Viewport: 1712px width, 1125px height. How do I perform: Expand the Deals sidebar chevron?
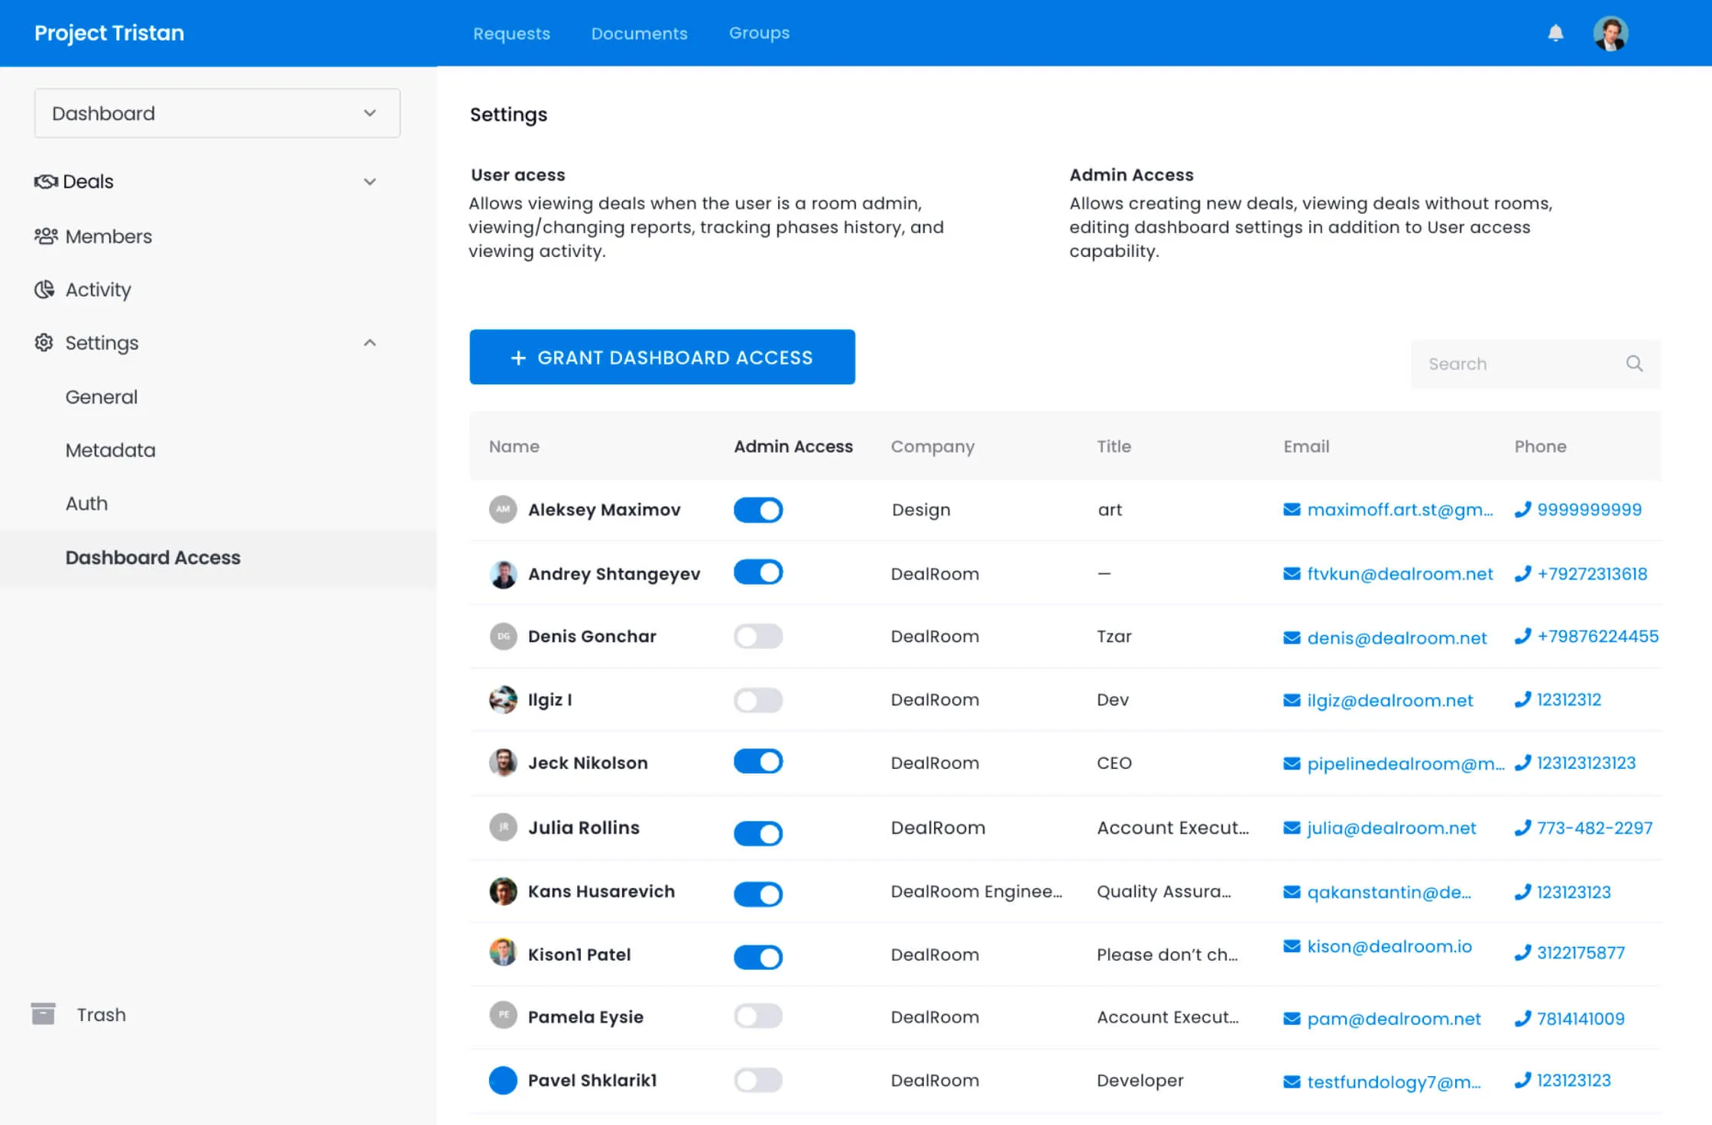tap(370, 182)
